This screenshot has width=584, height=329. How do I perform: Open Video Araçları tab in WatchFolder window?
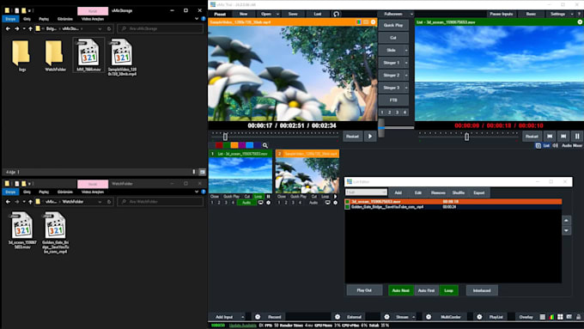[x=93, y=192]
